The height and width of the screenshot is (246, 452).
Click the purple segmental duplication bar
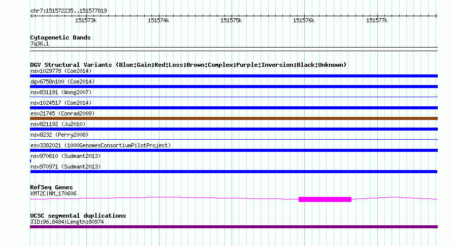click(234, 227)
